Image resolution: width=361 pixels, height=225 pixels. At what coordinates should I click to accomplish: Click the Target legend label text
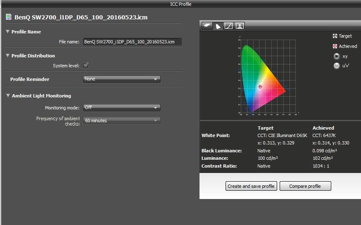345,36
